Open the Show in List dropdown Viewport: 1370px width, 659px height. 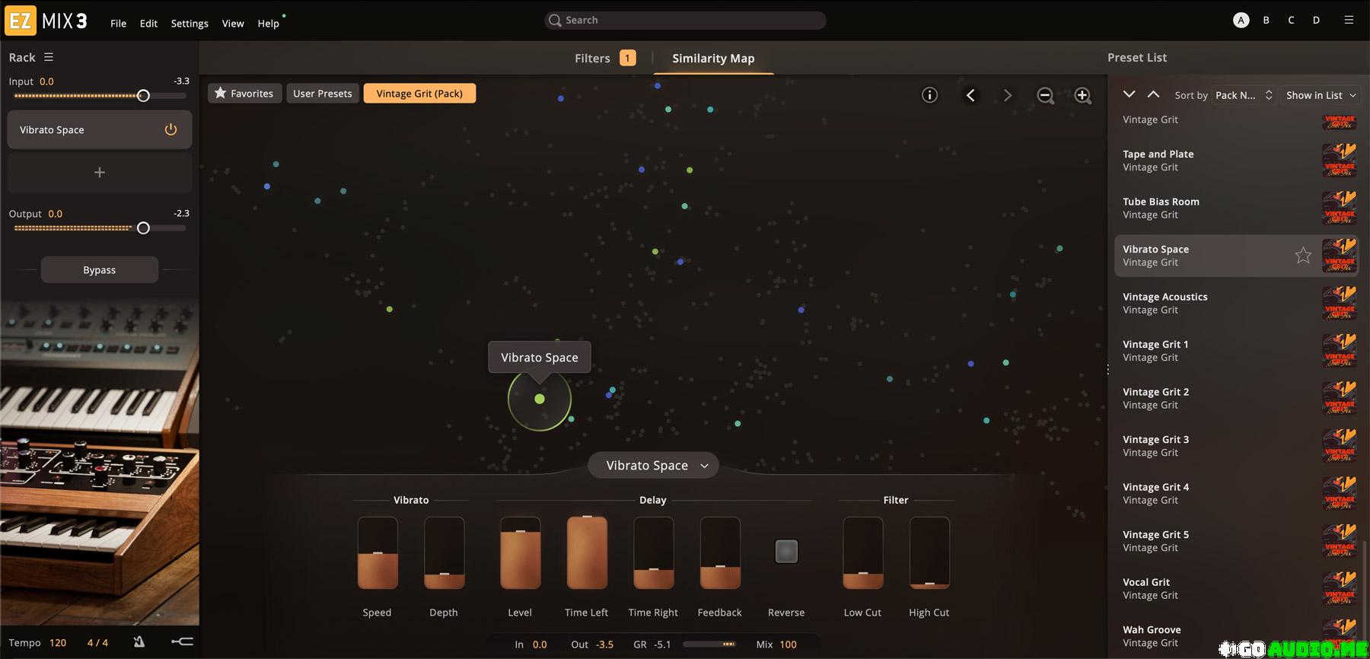click(x=1321, y=95)
